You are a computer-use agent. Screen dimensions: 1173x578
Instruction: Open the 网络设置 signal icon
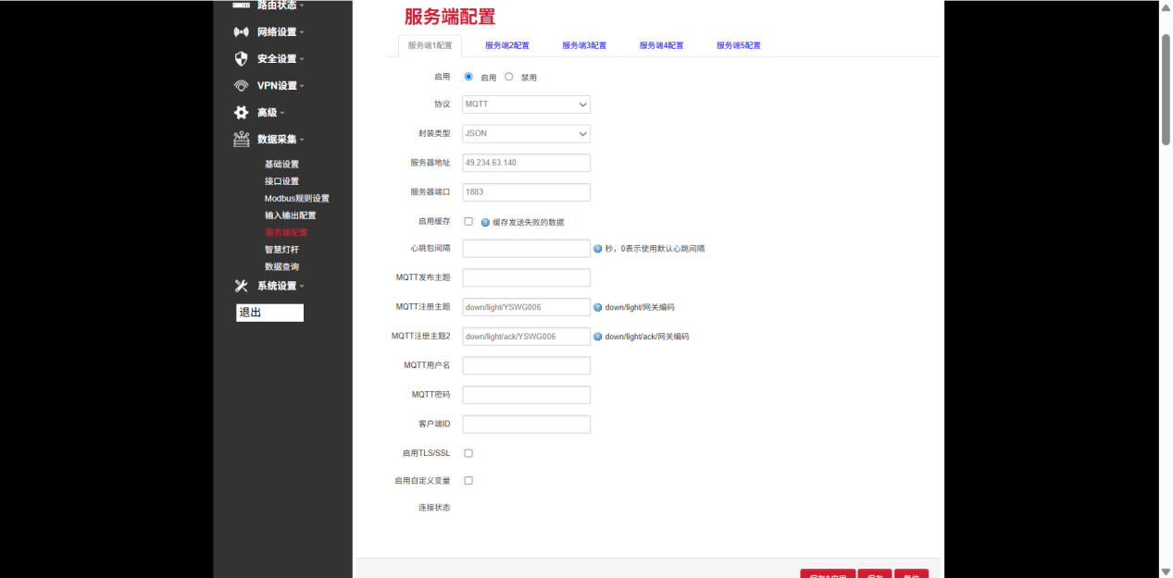242,31
